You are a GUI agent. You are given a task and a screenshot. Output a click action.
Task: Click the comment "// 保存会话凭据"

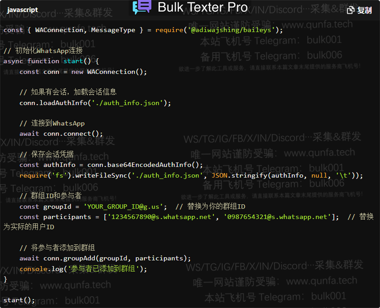46,154
